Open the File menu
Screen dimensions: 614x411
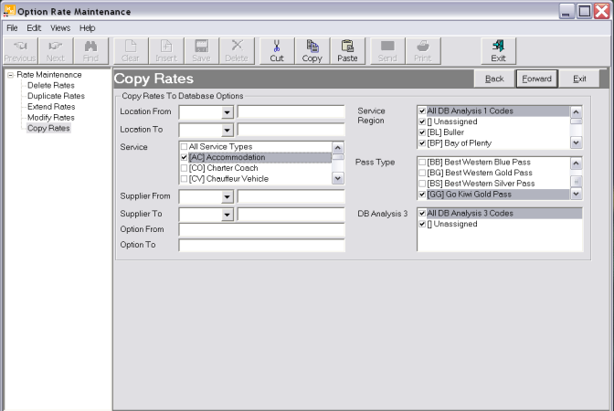point(12,28)
